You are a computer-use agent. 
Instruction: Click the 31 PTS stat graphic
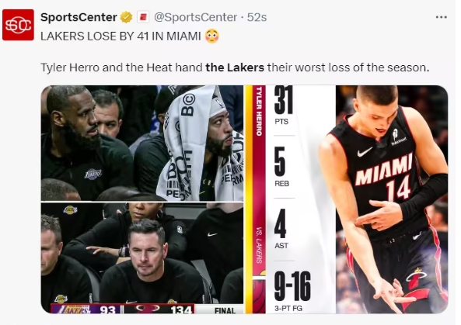(x=284, y=105)
